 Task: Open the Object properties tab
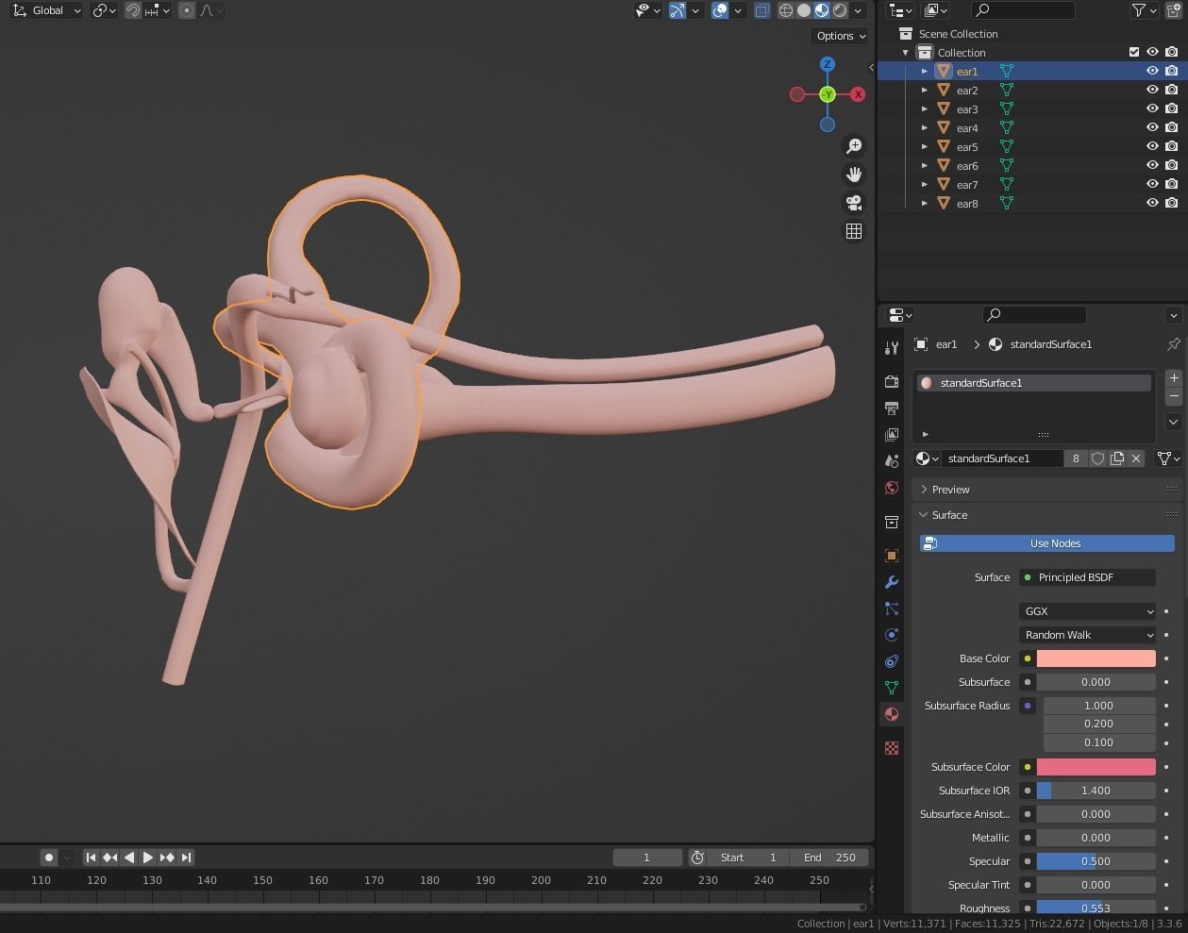(892, 556)
